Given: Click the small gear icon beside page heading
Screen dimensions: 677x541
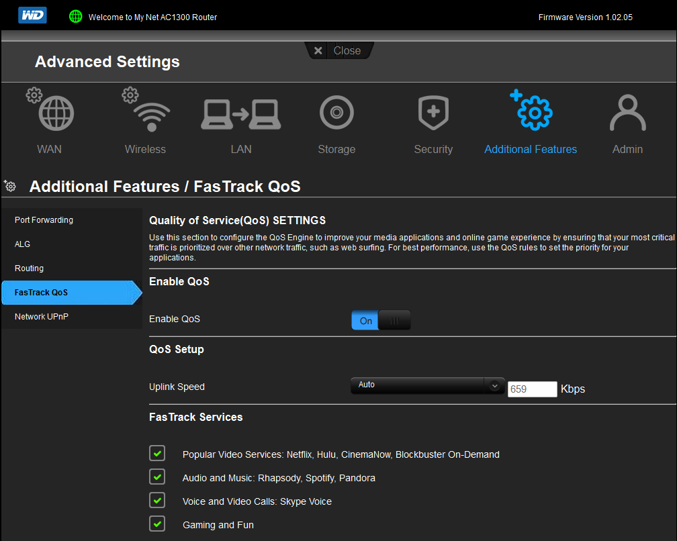Looking at the screenshot, I should pyautogui.click(x=10, y=186).
